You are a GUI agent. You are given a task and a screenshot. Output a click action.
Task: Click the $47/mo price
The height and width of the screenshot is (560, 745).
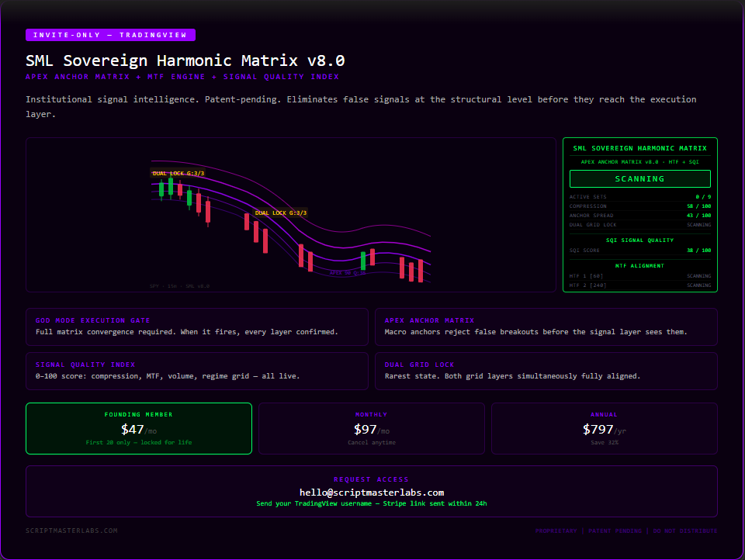[139, 430]
